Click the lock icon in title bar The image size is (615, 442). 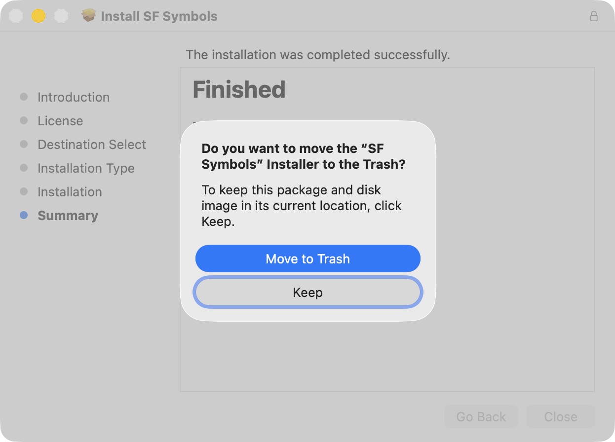pos(594,16)
